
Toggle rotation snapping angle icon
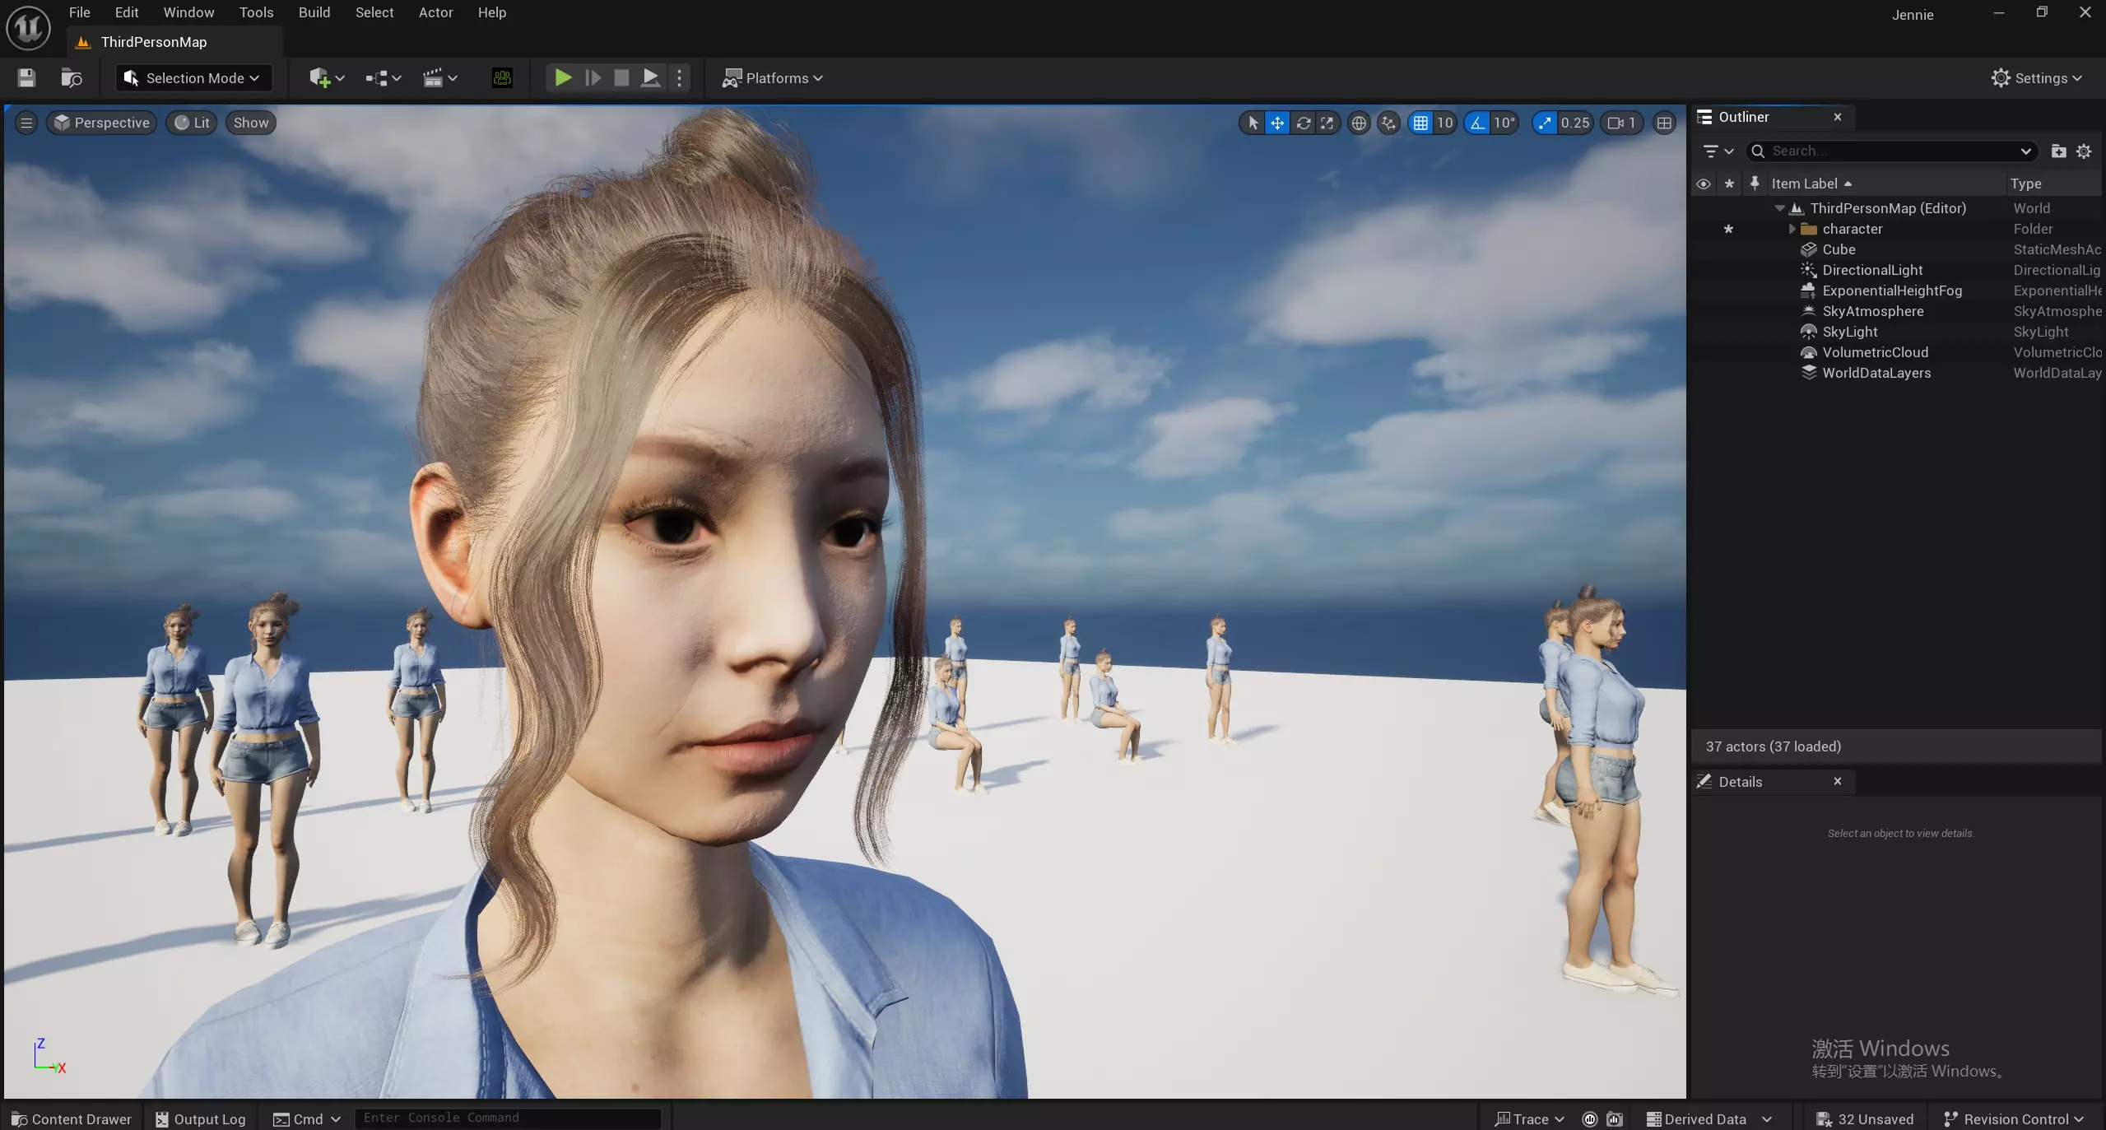[1477, 123]
